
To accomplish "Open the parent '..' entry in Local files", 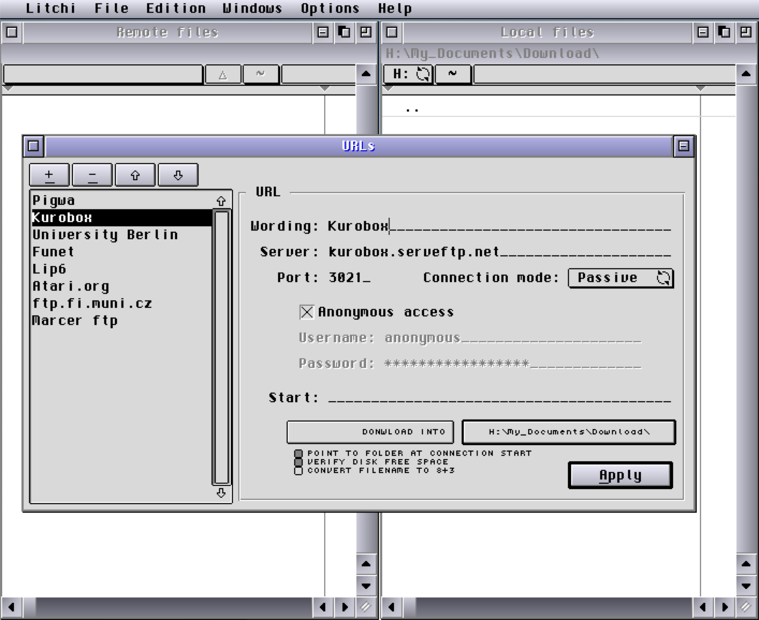I will (412, 109).
